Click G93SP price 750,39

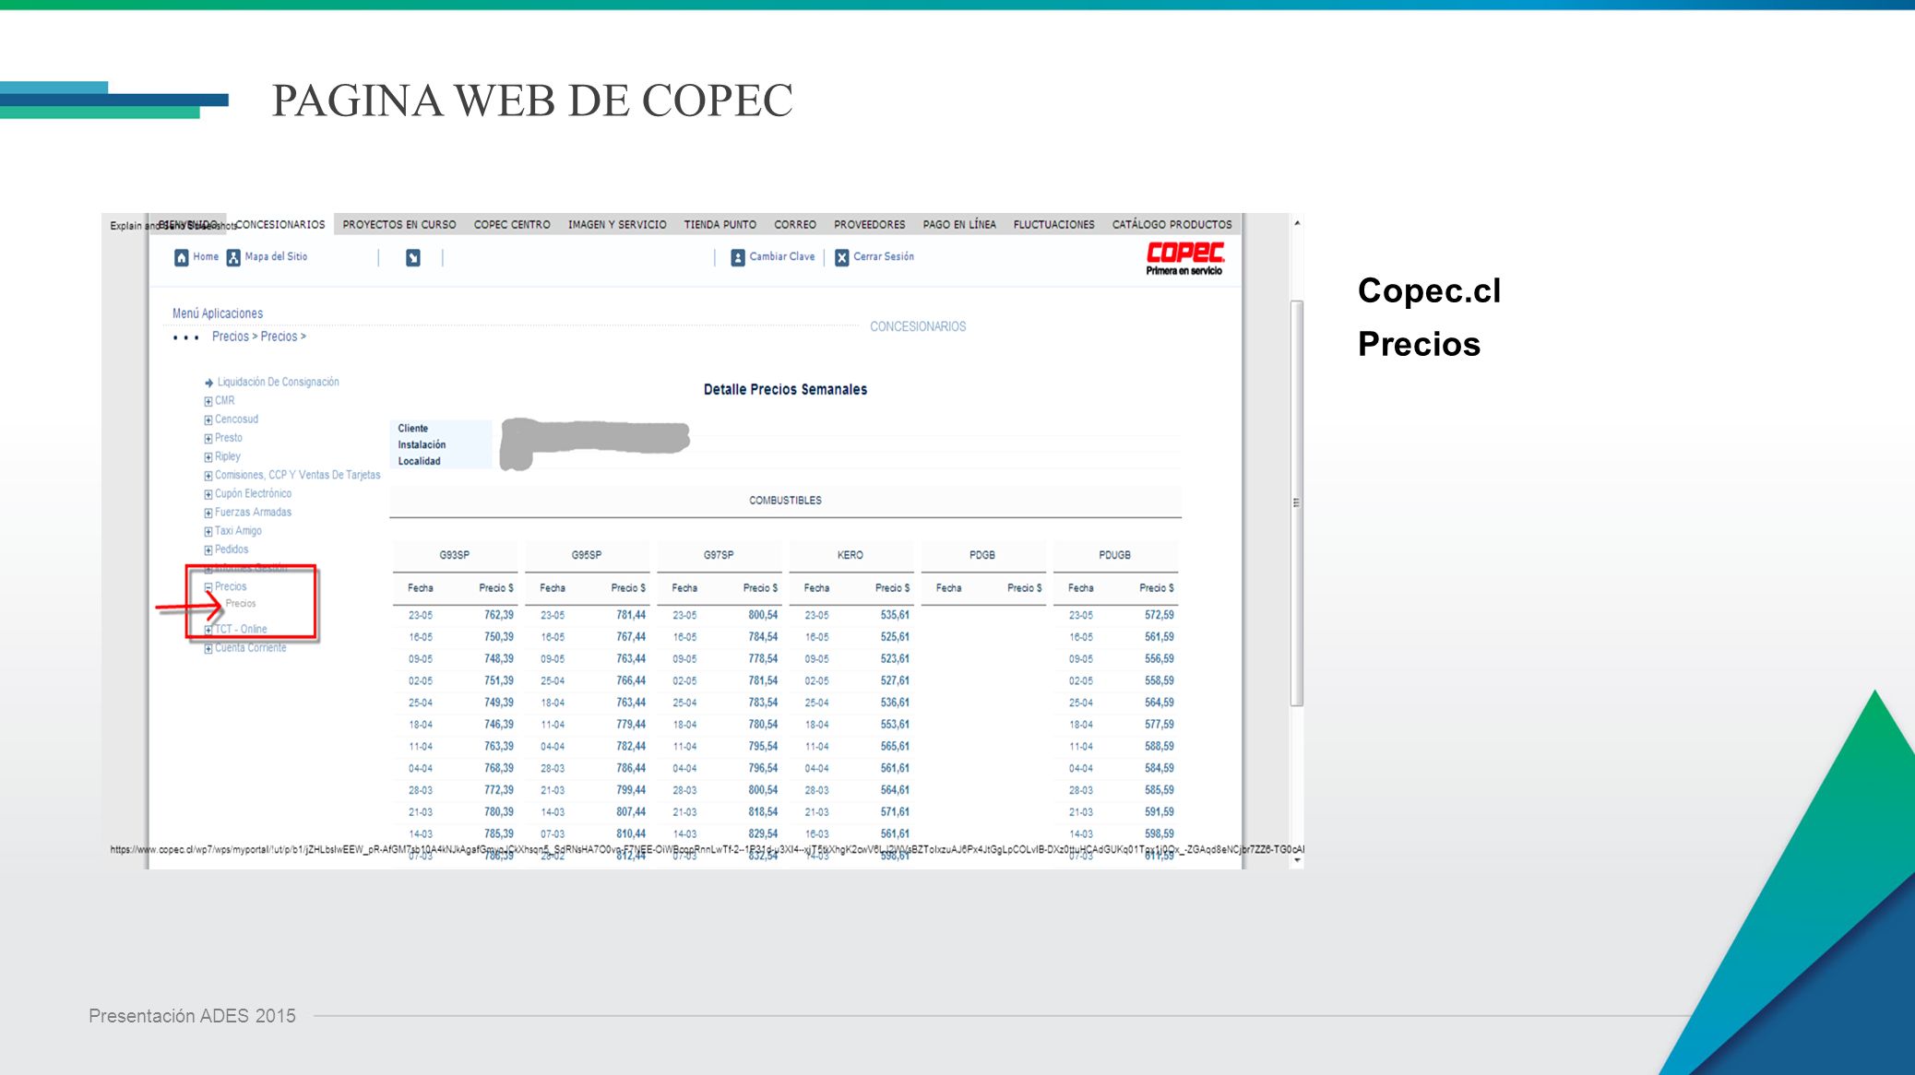pyautogui.click(x=499, y=637)
